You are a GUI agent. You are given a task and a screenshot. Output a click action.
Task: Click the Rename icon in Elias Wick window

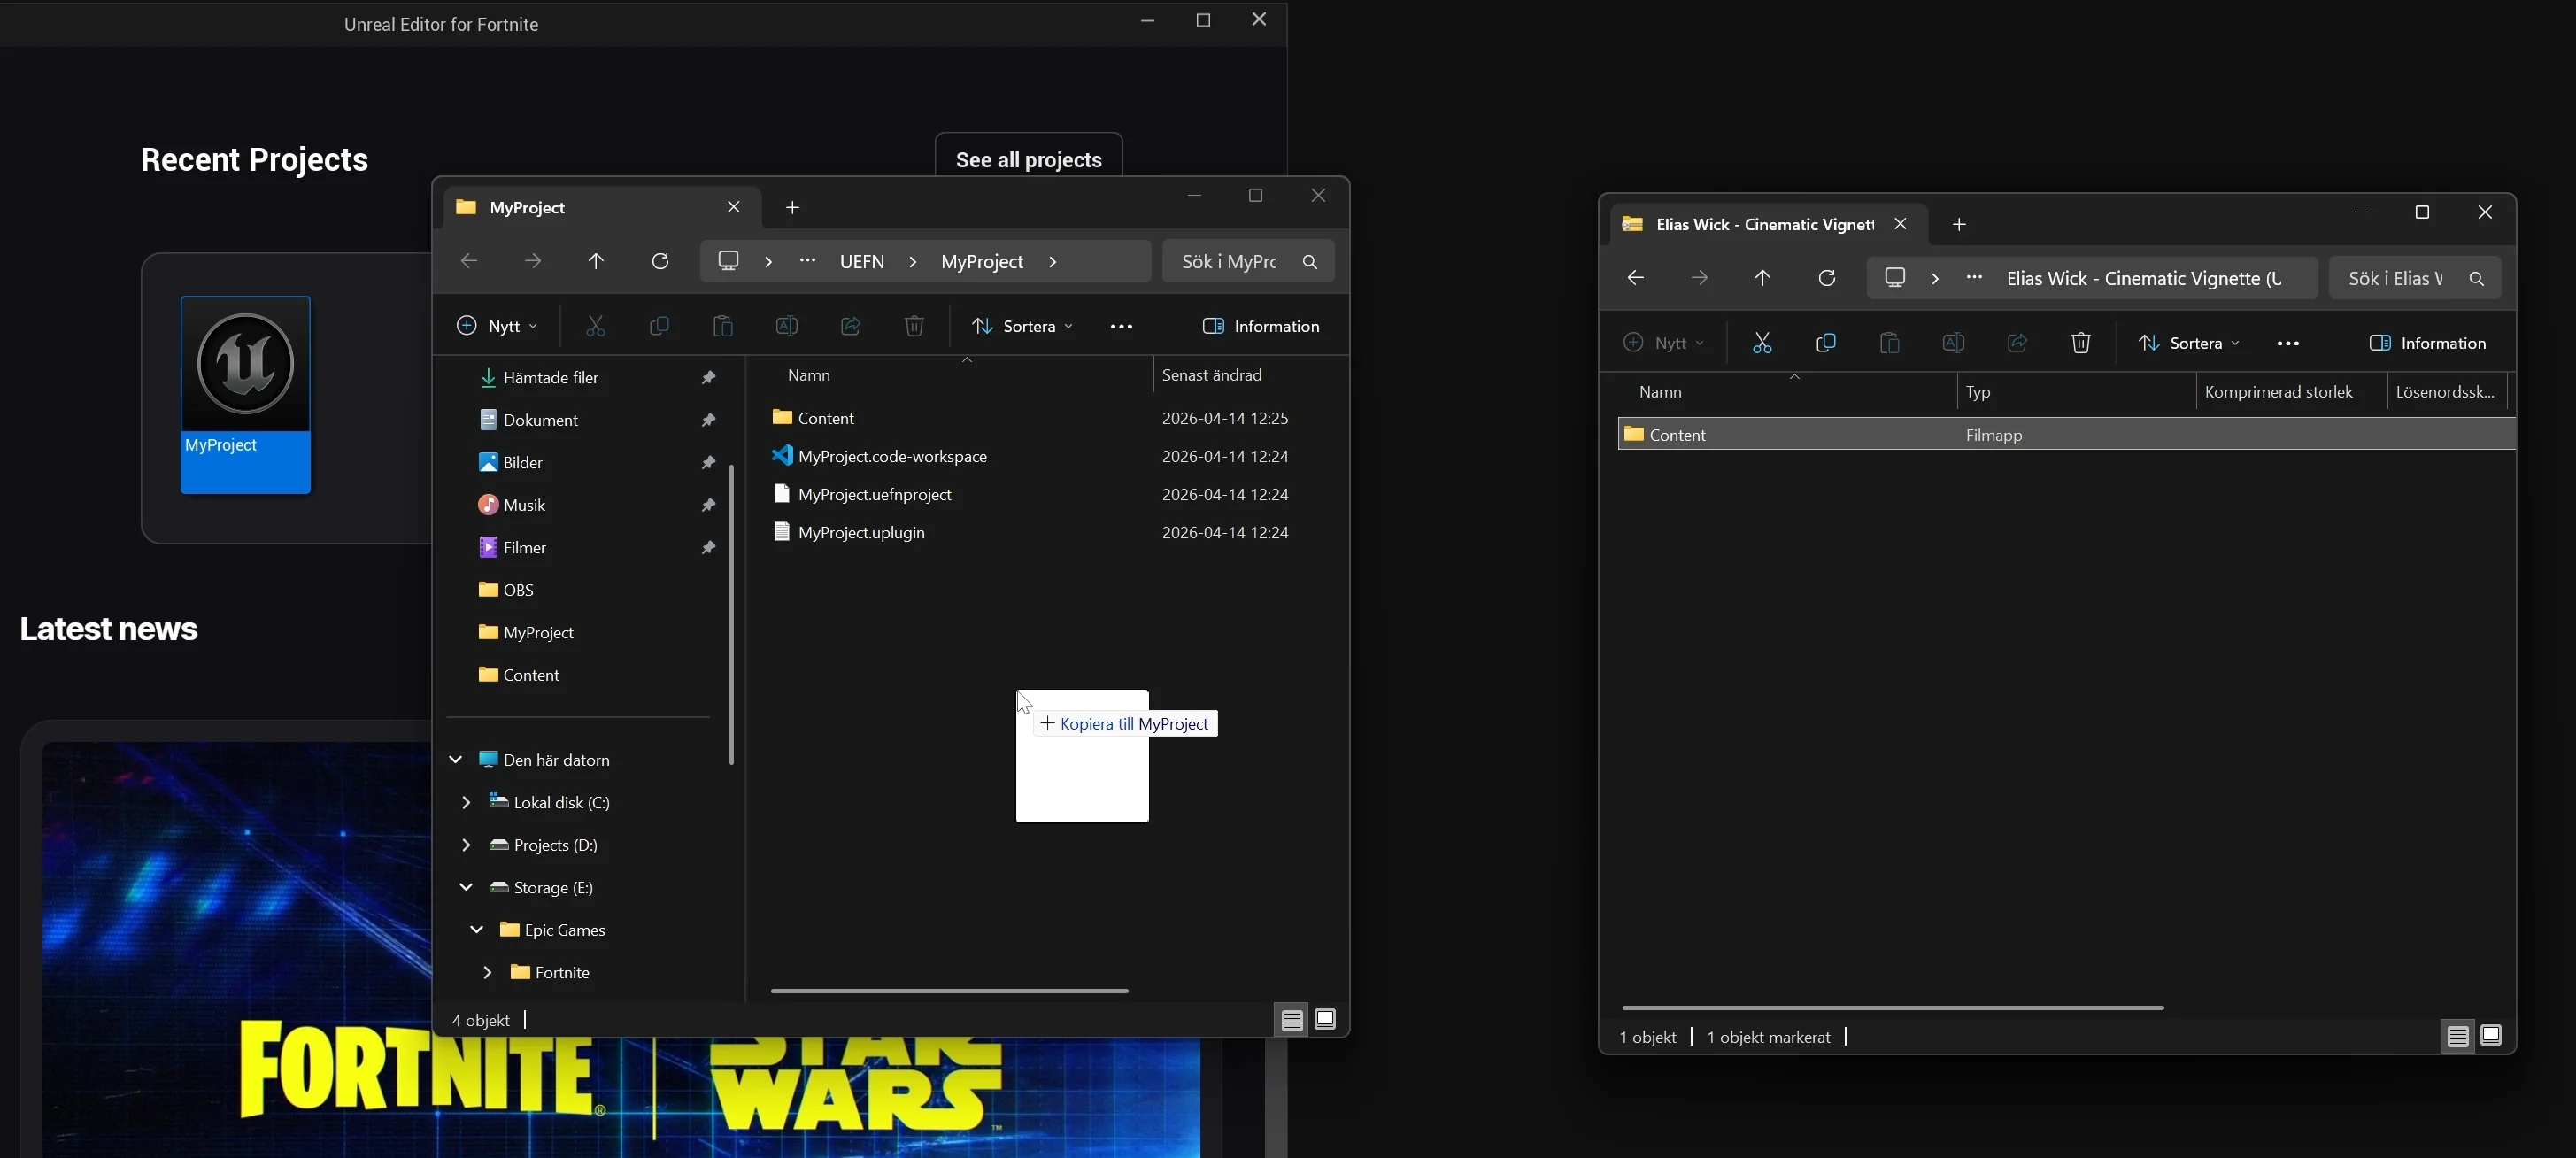click(x=1953, y=343)
